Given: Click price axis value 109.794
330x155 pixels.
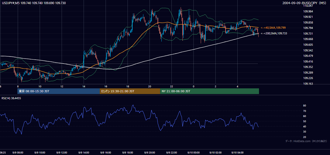Looking at the screenshot, I should 309,28.
